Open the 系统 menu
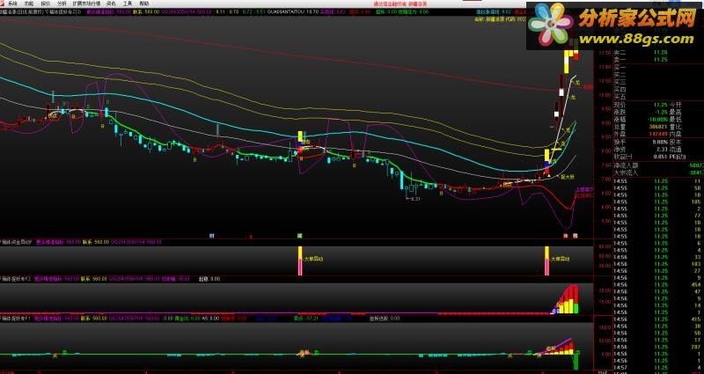This screenshot has width=704, height=374. click(11, 4)
